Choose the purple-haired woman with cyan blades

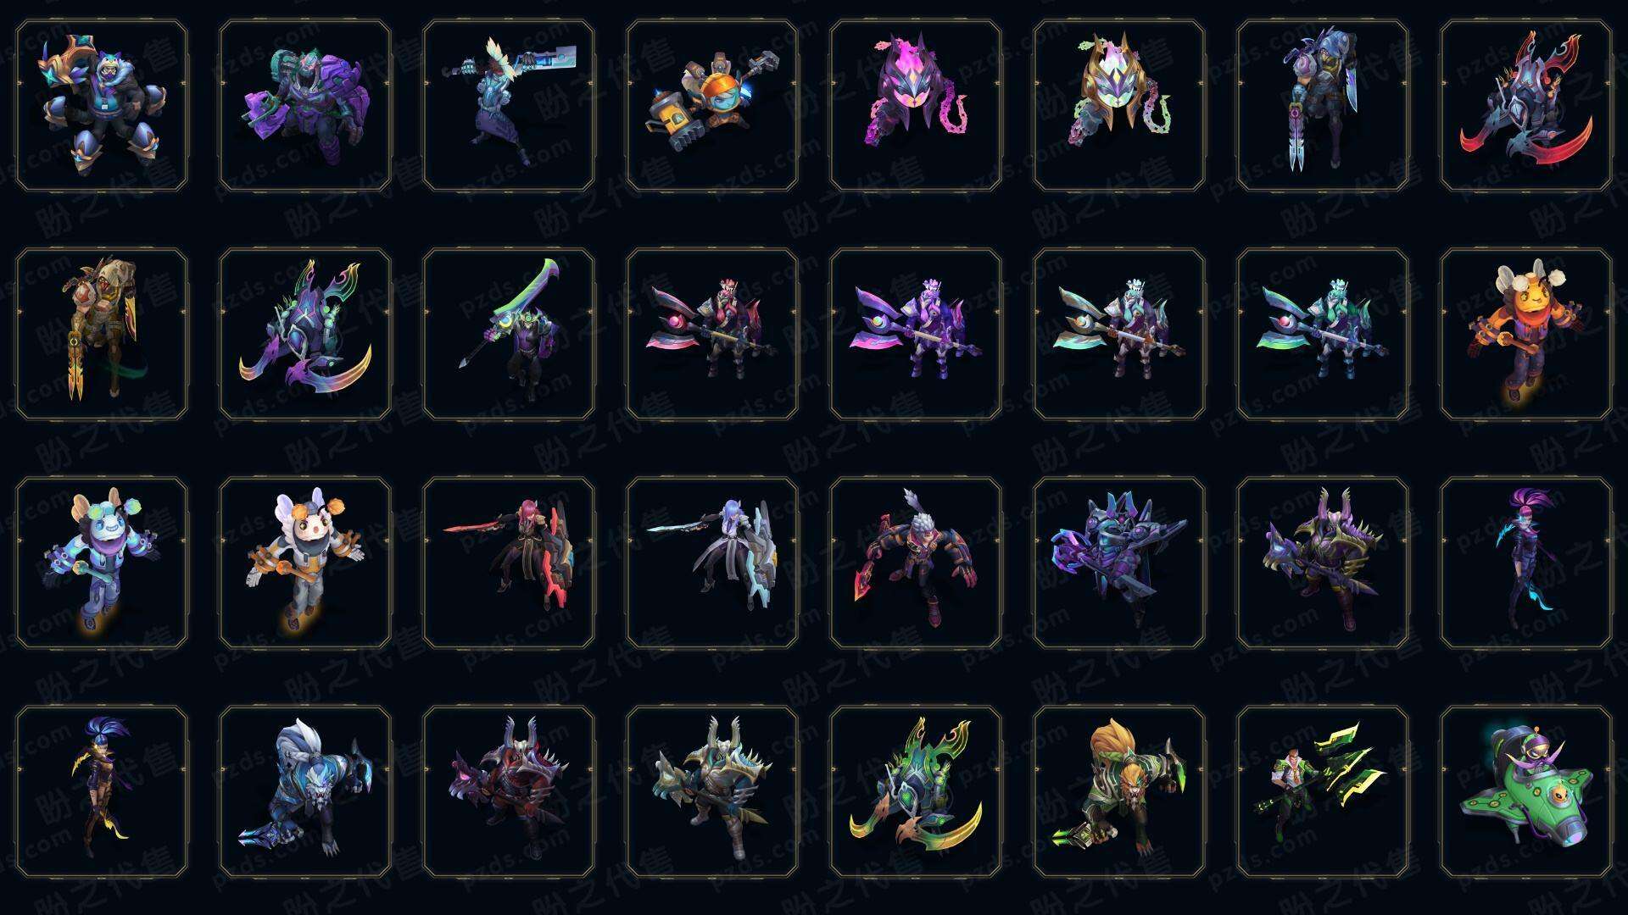click(x=1526, y=563)
